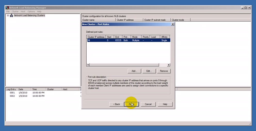The width and height of the screenshot is (256, 131).
Task: Minimize the Network Load Balancing Manager window
Action: click(x=242, y=8)
